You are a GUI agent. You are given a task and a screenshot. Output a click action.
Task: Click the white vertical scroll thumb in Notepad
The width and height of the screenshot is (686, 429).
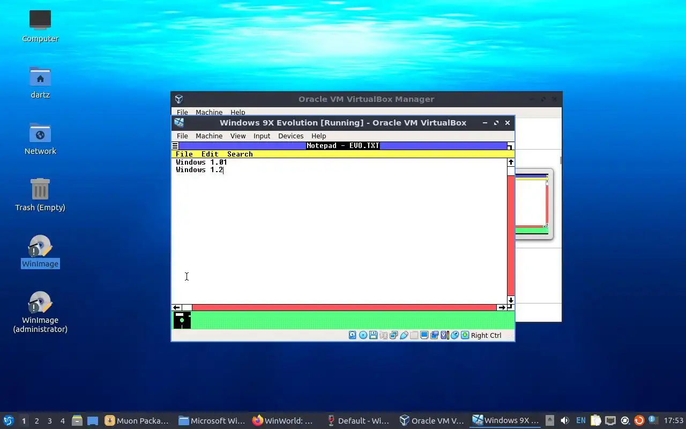click(511, 171)
